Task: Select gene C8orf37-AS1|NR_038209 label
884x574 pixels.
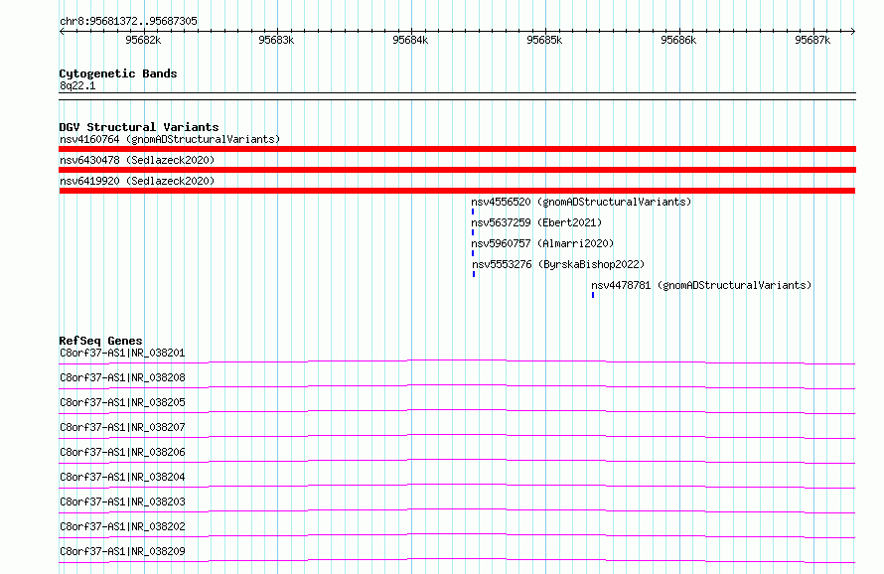Action: (122, 551)
